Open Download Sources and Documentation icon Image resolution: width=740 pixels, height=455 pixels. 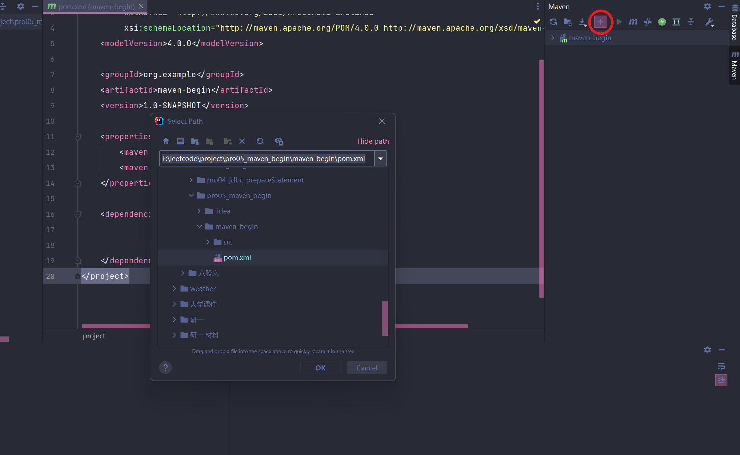click(583, 22)
